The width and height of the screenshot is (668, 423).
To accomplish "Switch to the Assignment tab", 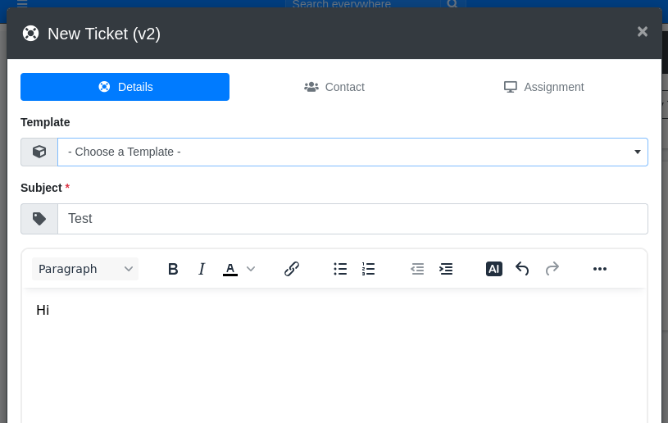I will click(543, 87).
